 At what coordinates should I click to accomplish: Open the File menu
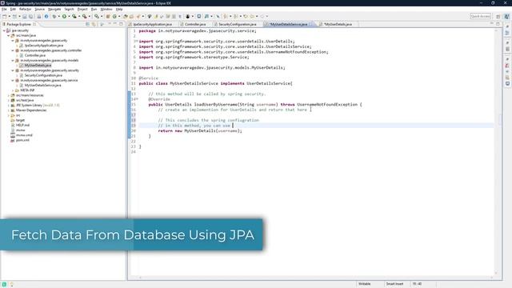pos(4,9)
